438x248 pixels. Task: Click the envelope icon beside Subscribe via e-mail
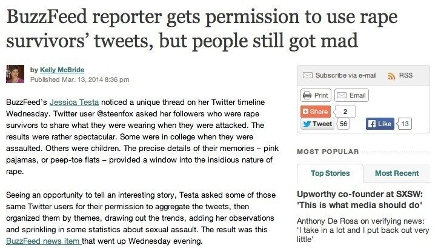point(307,75)
